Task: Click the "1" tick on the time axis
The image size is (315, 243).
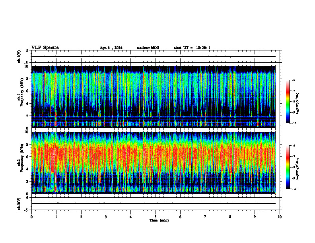Action: [56, 217]
